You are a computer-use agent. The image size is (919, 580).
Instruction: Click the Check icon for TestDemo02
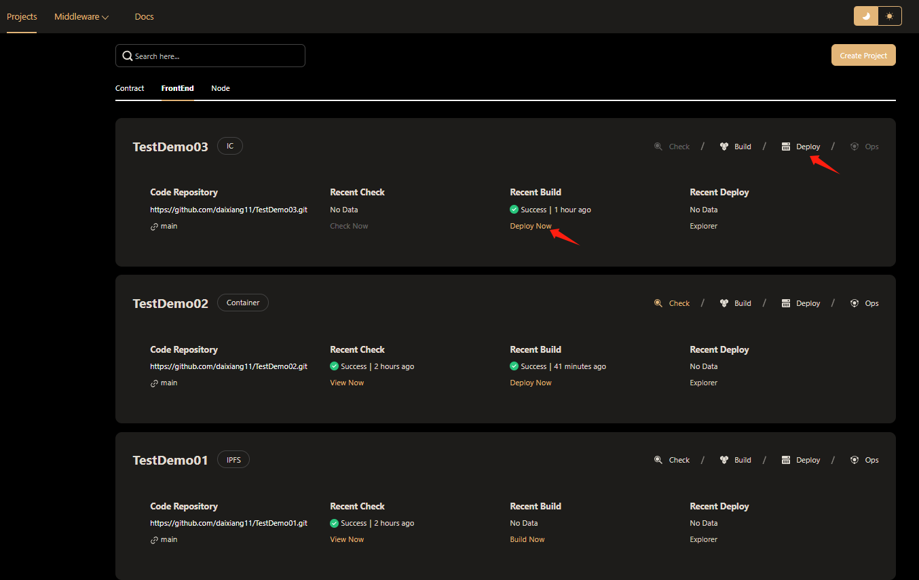658,303
